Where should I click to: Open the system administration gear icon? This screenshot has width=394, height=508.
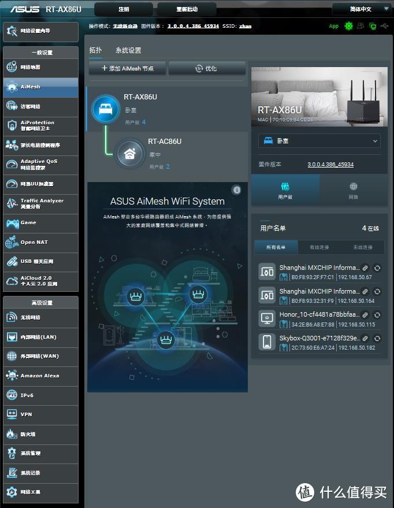pyautogui.click(x=12, y=453)
